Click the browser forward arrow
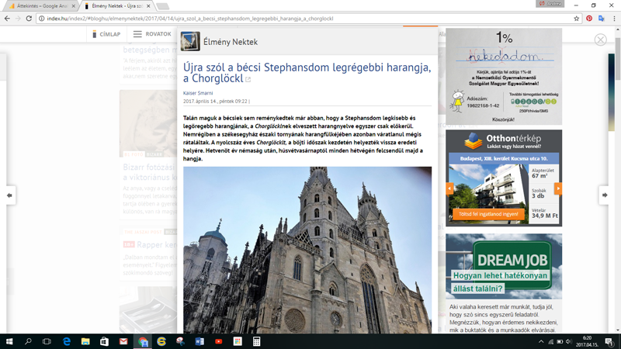The width and height of the screenshot is (621, 349). click(x=18, y=18)
